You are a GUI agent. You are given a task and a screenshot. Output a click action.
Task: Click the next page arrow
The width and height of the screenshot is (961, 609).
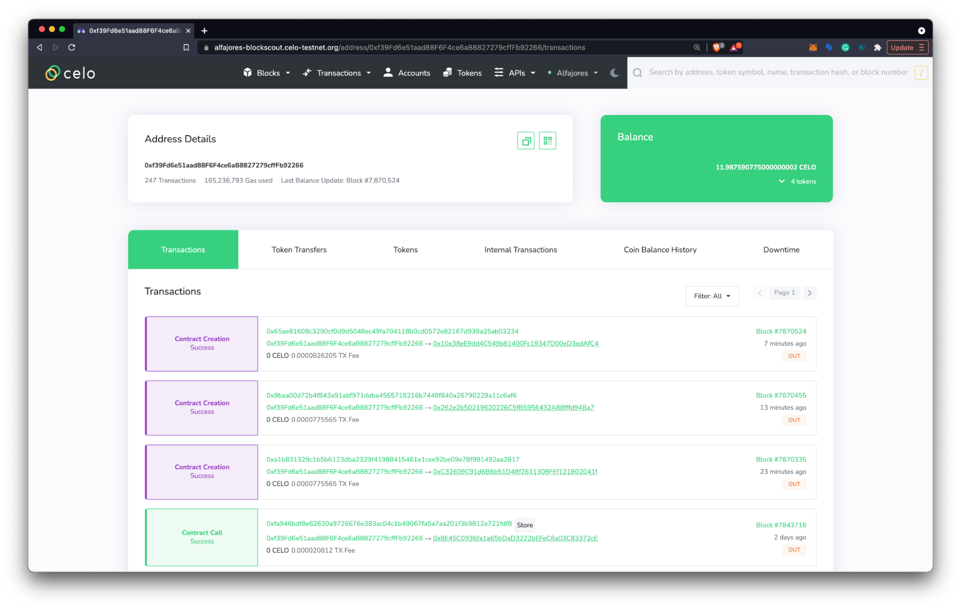coord(810,292)
